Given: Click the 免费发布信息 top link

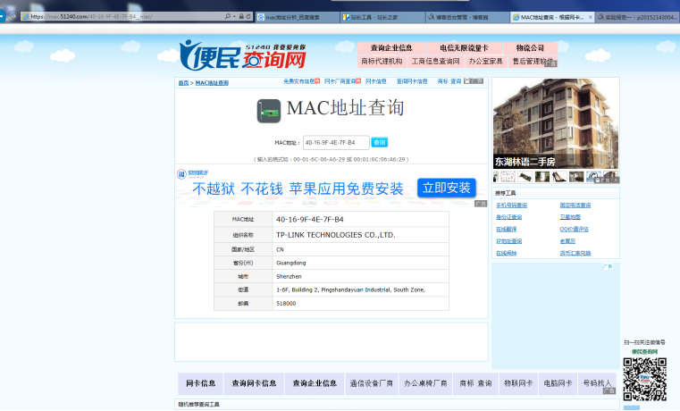Looking at the screenshot, I should 301,81.
